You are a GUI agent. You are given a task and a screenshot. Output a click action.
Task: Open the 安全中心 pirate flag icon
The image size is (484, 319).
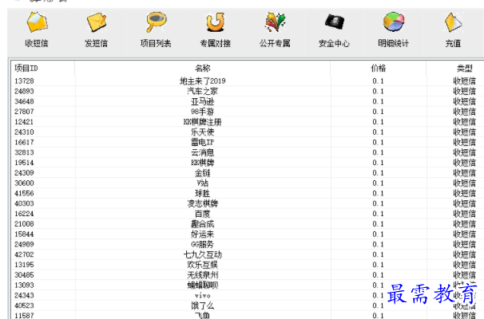tap(335, 22)
